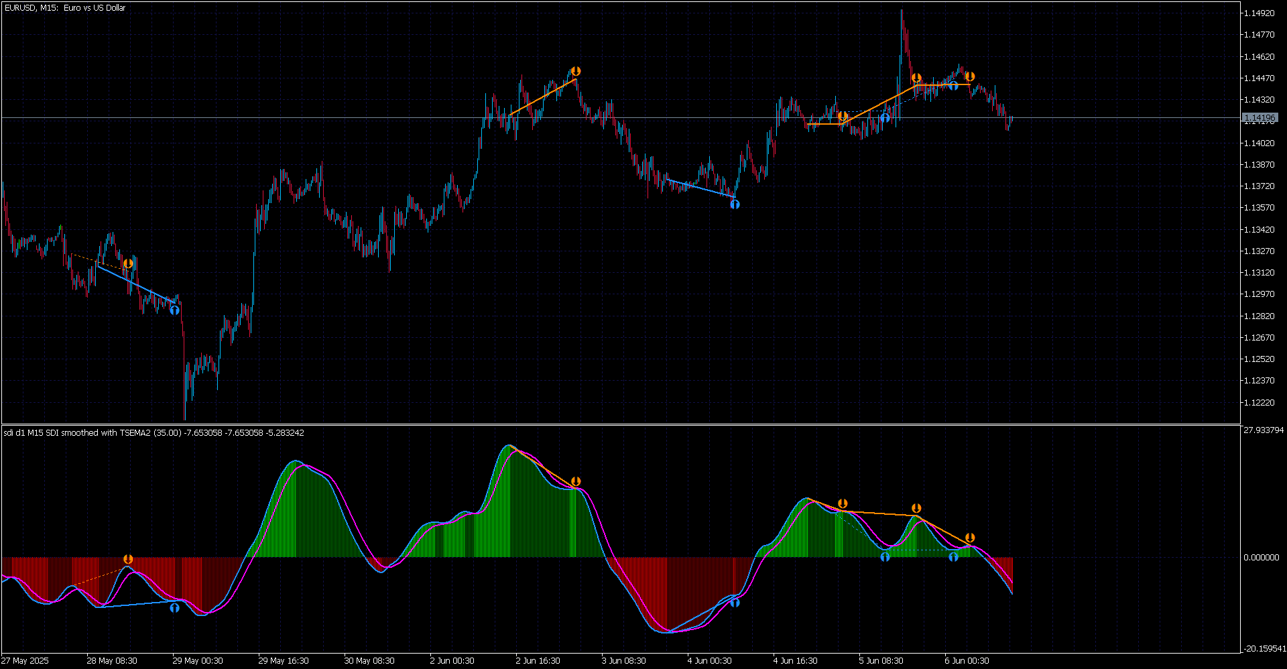This screenshot has height=669, width=1287.
Task: Click blue up arrow under 4 Jun price low
Action: pos(735,204)
